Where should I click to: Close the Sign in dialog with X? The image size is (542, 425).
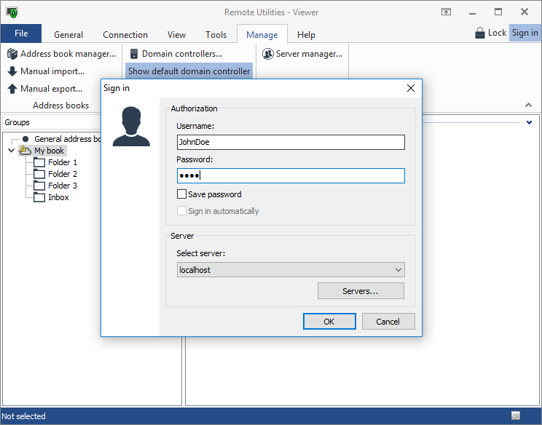[411, 88]
